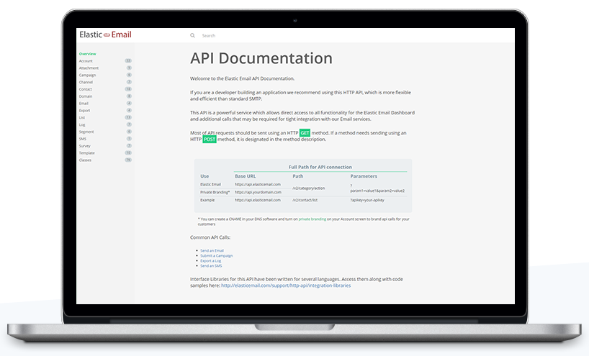Screen dimensions: 589x356
Task: Select Attachment in the sidebar
Action: point(89,68)
